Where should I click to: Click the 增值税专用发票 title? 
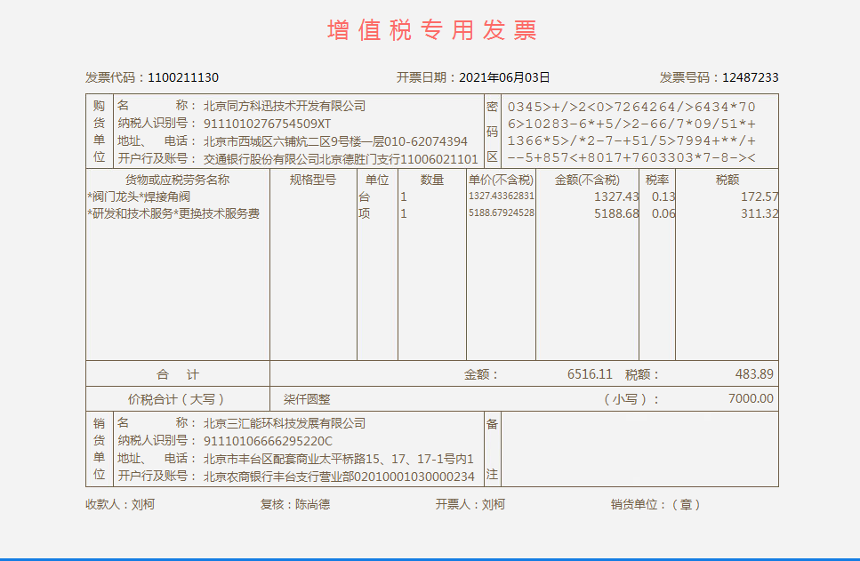[x=431, y=30]
